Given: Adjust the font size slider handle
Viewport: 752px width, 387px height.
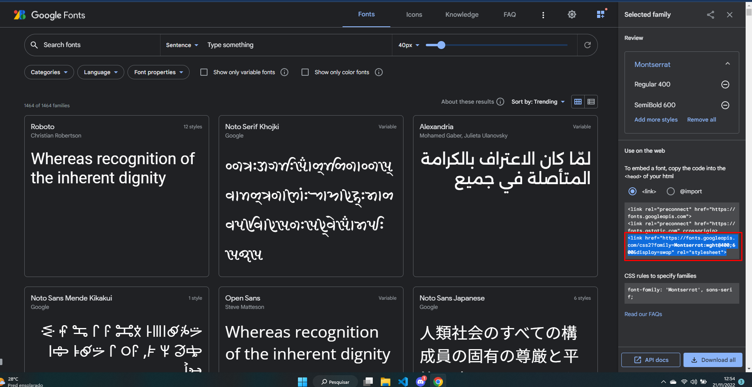Looking at the screenshot, I should click(441, 45).
